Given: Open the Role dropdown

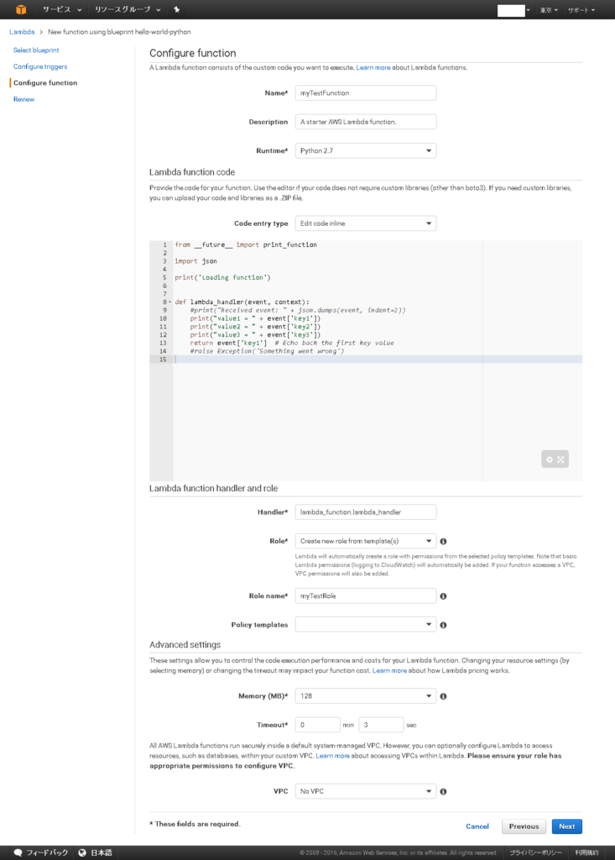Looking at the screenshot, I should 366,541.
